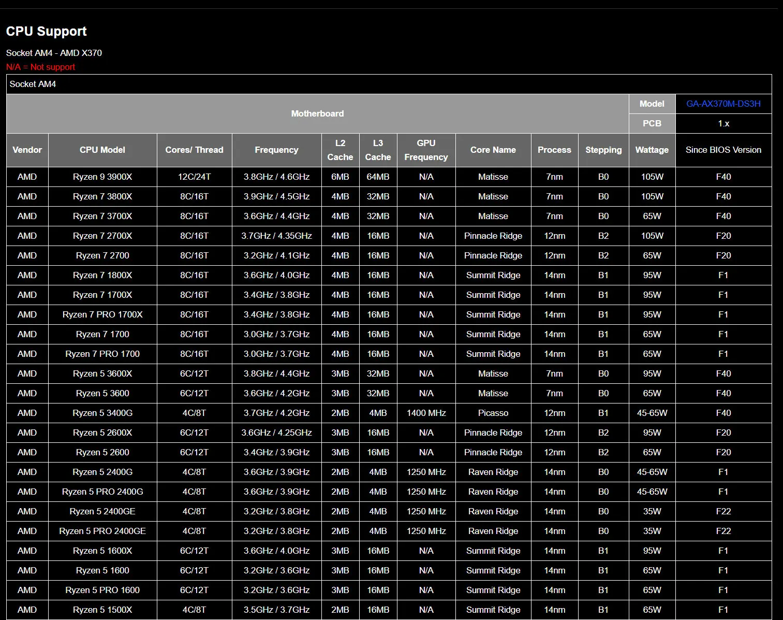Open the GA-AX370M-DS3H model link
Image resolution: width=783 pixels, height=620 pixels.
tap(723, 104)
